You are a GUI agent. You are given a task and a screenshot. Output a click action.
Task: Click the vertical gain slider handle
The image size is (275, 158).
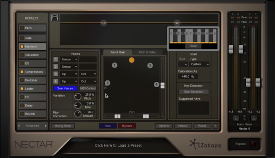coord(163,86)
